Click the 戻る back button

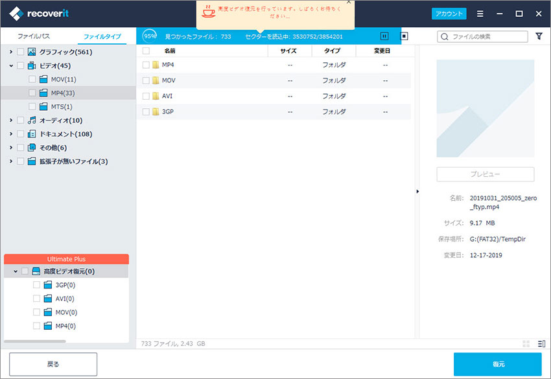click(x=53, y=364)
